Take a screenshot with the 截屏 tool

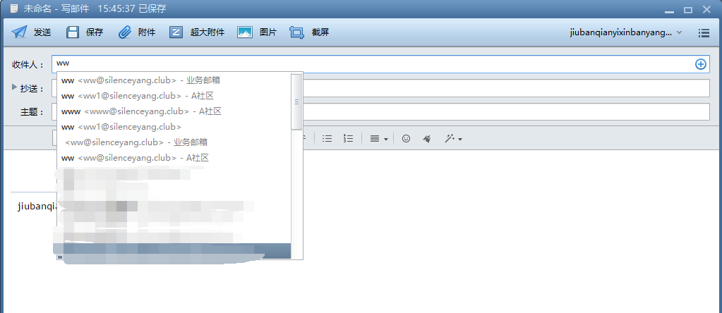click(x=297, y=32)
